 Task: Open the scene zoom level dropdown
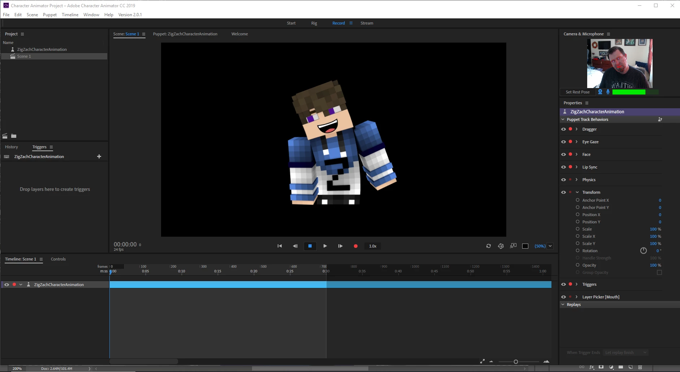coord(550,246)
